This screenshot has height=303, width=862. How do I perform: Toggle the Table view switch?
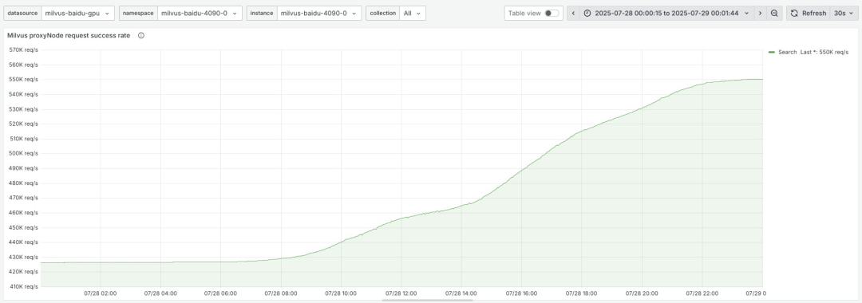(552, 14)
